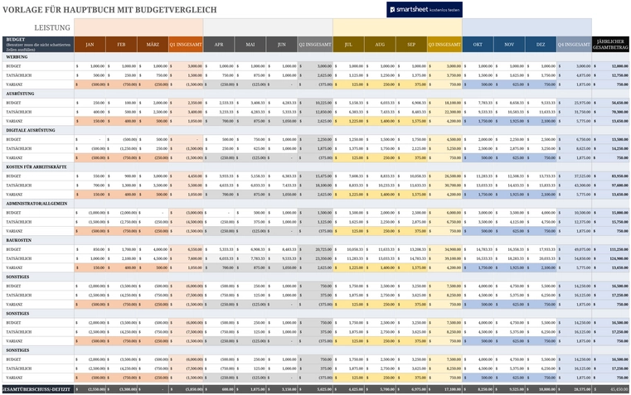Select DIGITALE AUSRÜSTUNG actual Q4 total 8,625.00
Viewport: 631px width, 395px height.
pos(574,149)
